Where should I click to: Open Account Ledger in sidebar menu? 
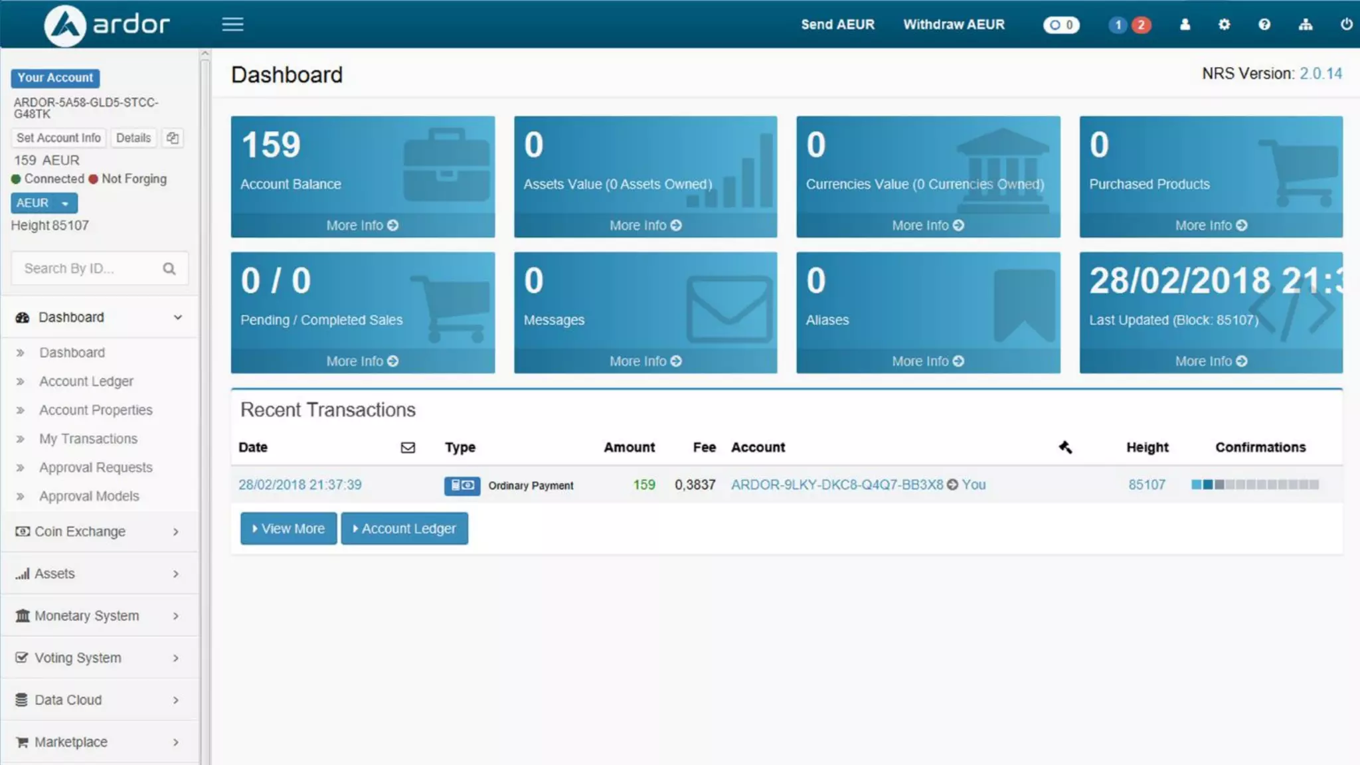(x=86, y=382)
